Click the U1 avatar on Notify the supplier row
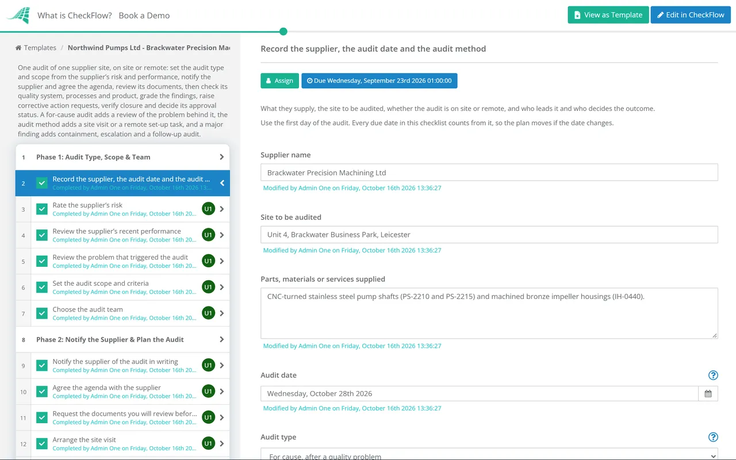The width and height of the screenshot is (736, 460). [x=208, y=365]
